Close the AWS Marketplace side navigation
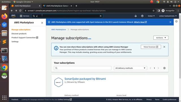Viewport: 181px width, 102px height. pyautogui.click(x=42, y=23)
